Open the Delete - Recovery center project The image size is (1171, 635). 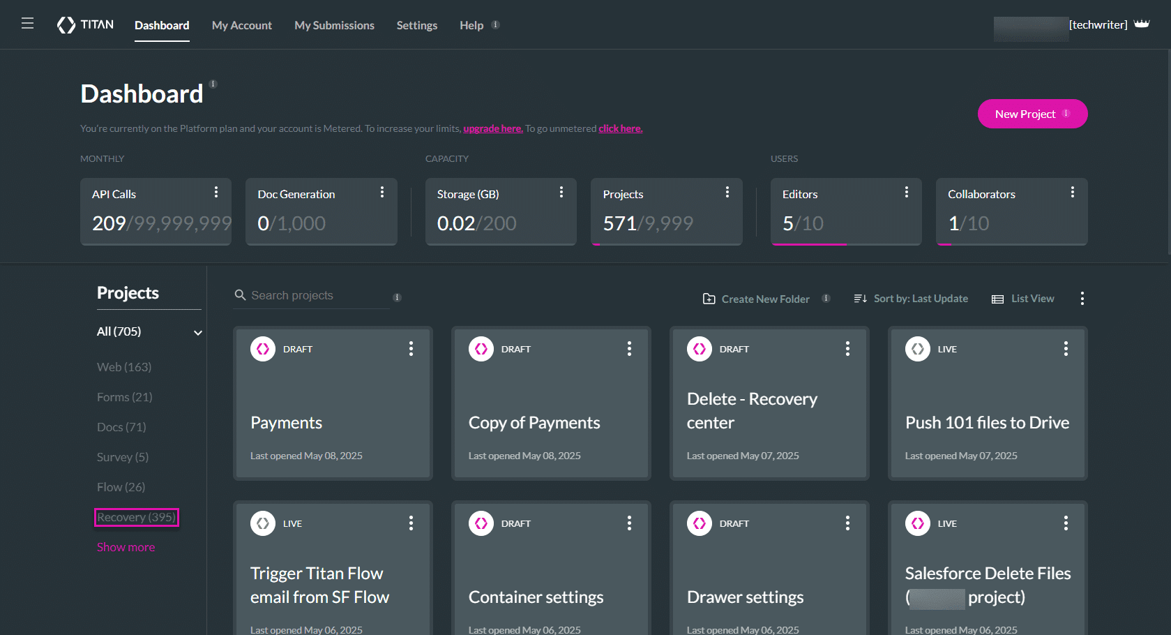(x=752, y=410)
